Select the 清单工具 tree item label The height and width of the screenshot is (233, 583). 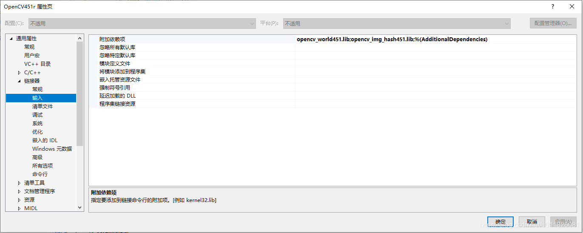tap(34, 183)
